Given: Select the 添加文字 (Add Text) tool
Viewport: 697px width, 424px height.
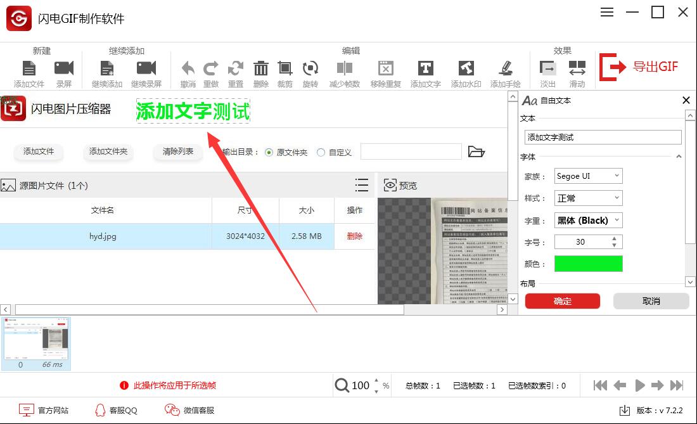Looking at the screenshot, I should (425, 70).
